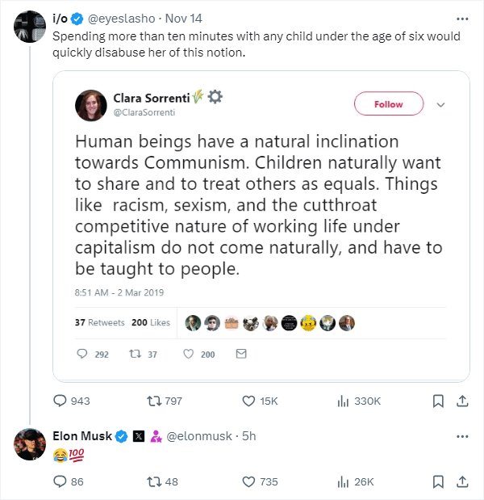The image size is (484, 500).
Task: Open Elon Musk's profile picture
Action: click(30, 443)
